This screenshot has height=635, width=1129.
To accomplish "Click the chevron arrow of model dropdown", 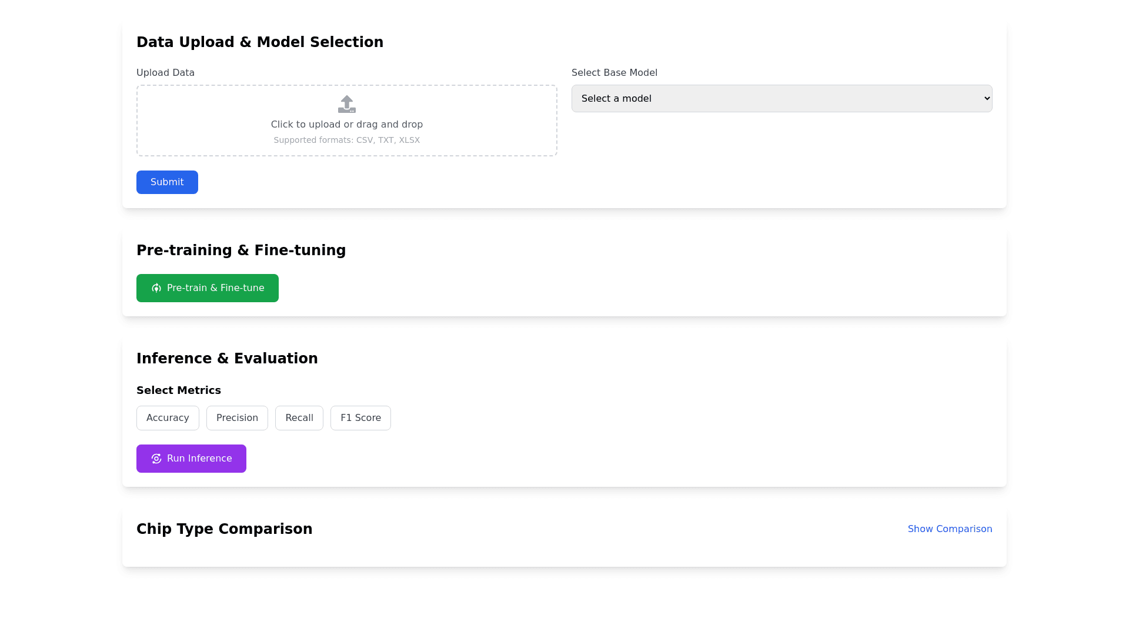I will pos(987,98).
